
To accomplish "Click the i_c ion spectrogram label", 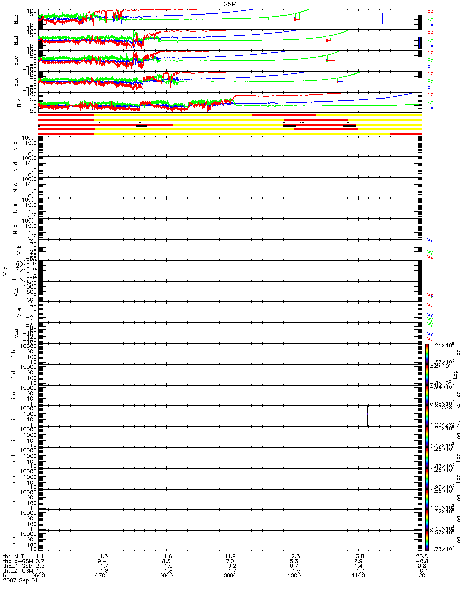I will [14, 395].
